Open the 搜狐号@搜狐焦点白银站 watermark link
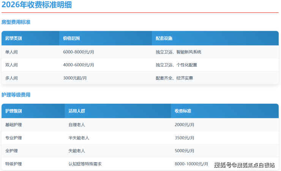 click(x=245, y=165)
